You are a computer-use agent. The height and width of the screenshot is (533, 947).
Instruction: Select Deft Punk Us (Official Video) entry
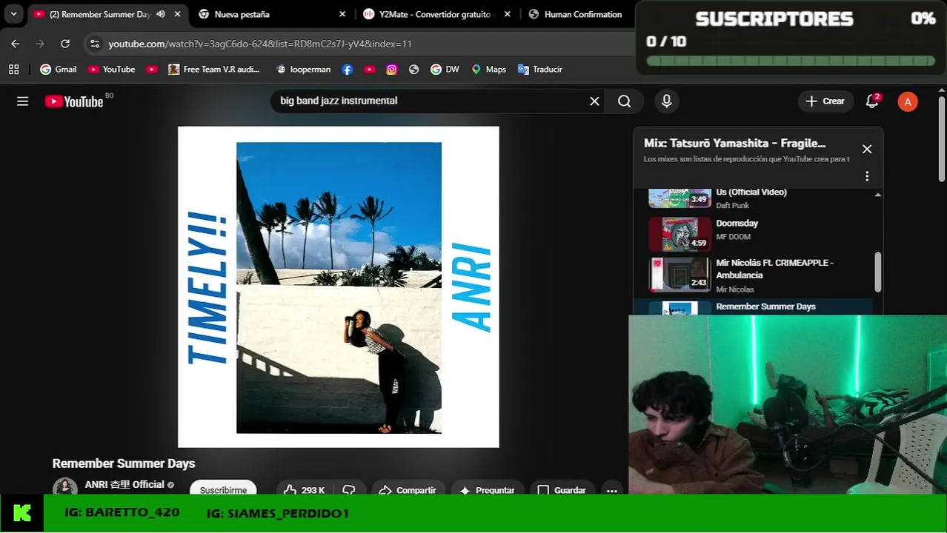[760, 198]
